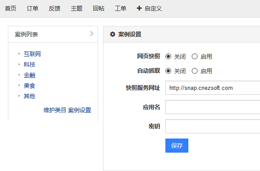Open the 反馈 menu item

(55, 8)
